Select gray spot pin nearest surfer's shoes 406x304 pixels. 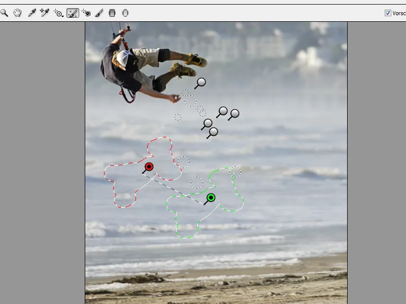201,83
